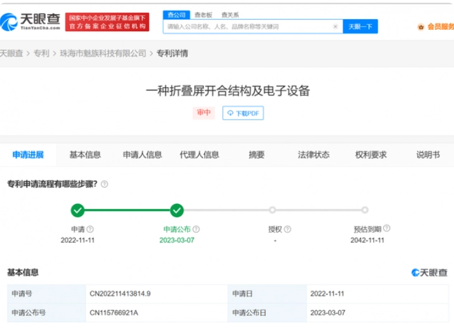This screenshot has height=330, width=454.
Task: Open 会员服务 link
Action: [441, 27]
